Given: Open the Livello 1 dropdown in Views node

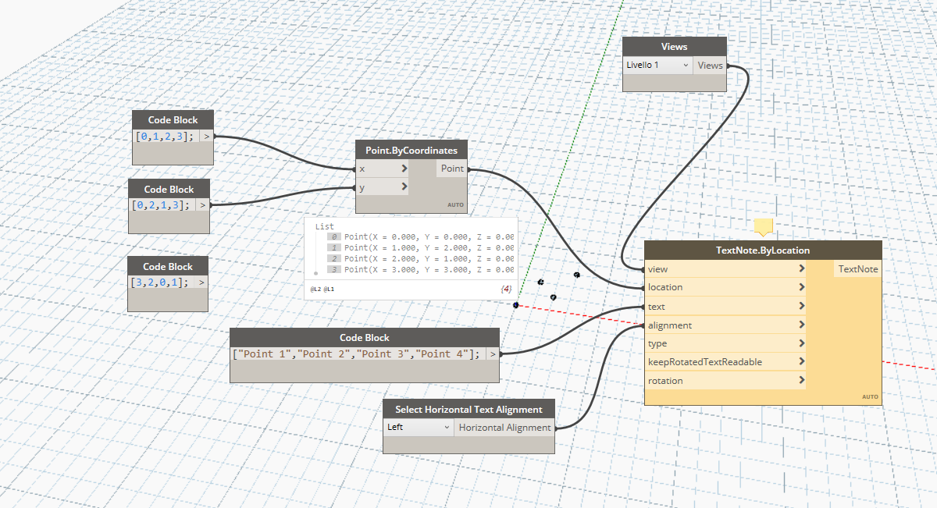Looking at the screenshot, I should pyautogui.click(x=657, y=66).
